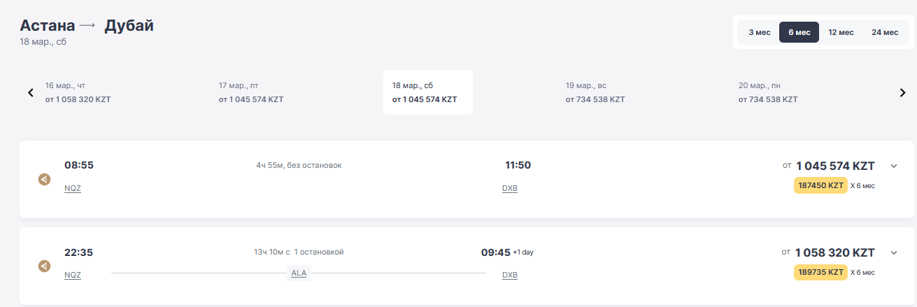This screenshot has height=307, width=917.
Task: Pick the 20 мар., пн date tab
Action: pyautogui.click(x=768, y=92)
